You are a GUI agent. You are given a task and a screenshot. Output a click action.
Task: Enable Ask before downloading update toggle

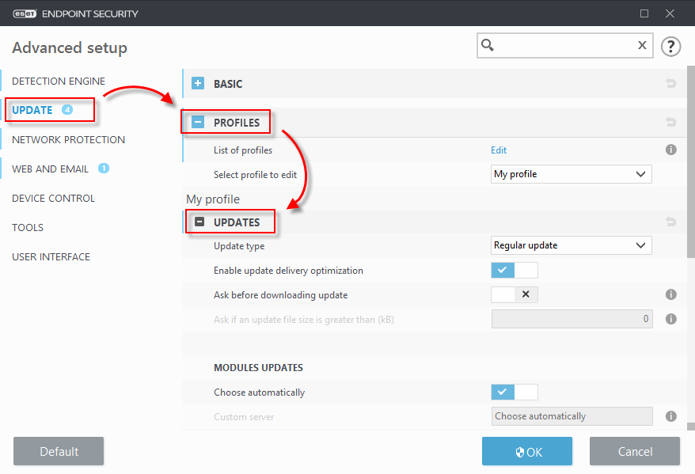pyautogui.click(x=515, y=295)
